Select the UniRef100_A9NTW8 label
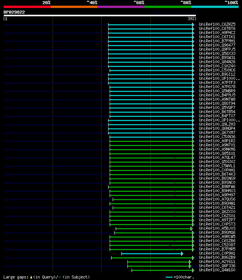This screenshot has width=242, height=280. tap(217, 99)
